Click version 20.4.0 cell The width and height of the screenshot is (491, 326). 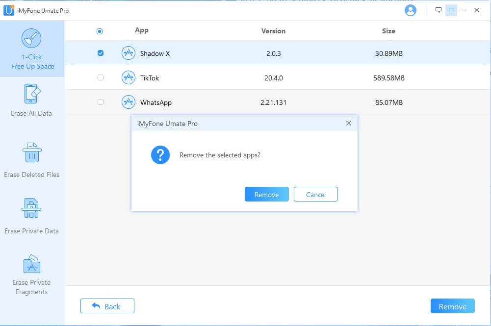pos(273,78)
